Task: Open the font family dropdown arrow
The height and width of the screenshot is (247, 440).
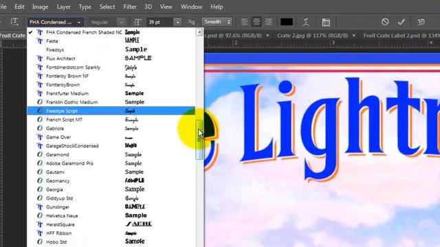Action: pos(79,22)
